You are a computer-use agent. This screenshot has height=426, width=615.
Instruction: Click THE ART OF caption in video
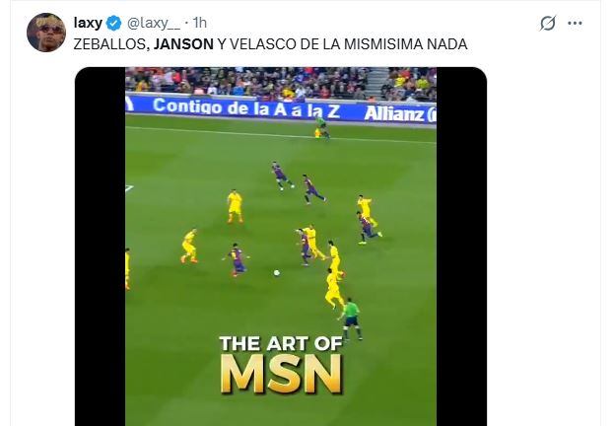(281, 343)
